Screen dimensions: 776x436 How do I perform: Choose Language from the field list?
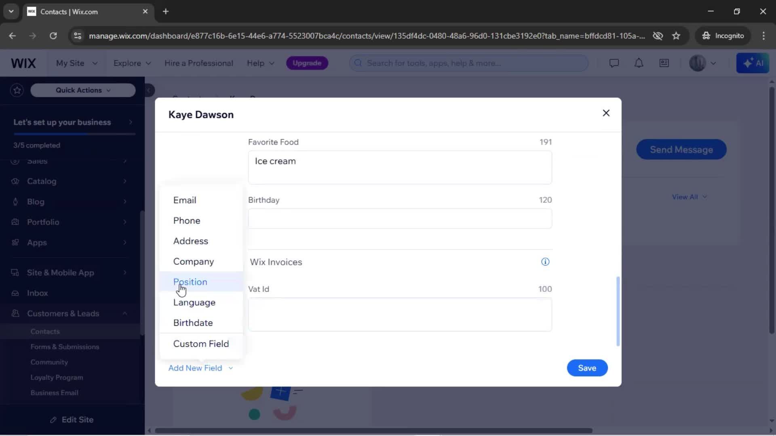coord(201,302)
